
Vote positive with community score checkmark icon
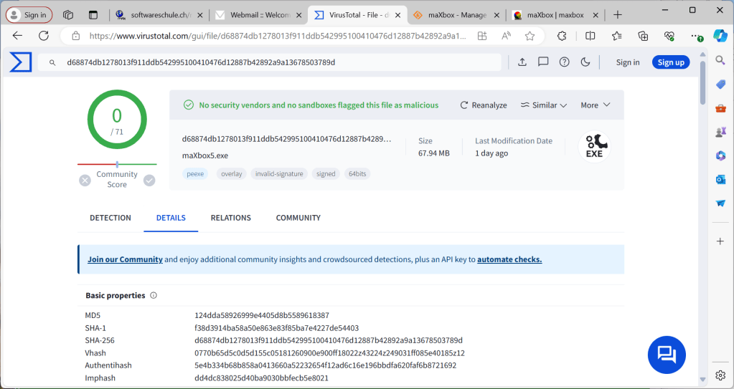point(149,181)
